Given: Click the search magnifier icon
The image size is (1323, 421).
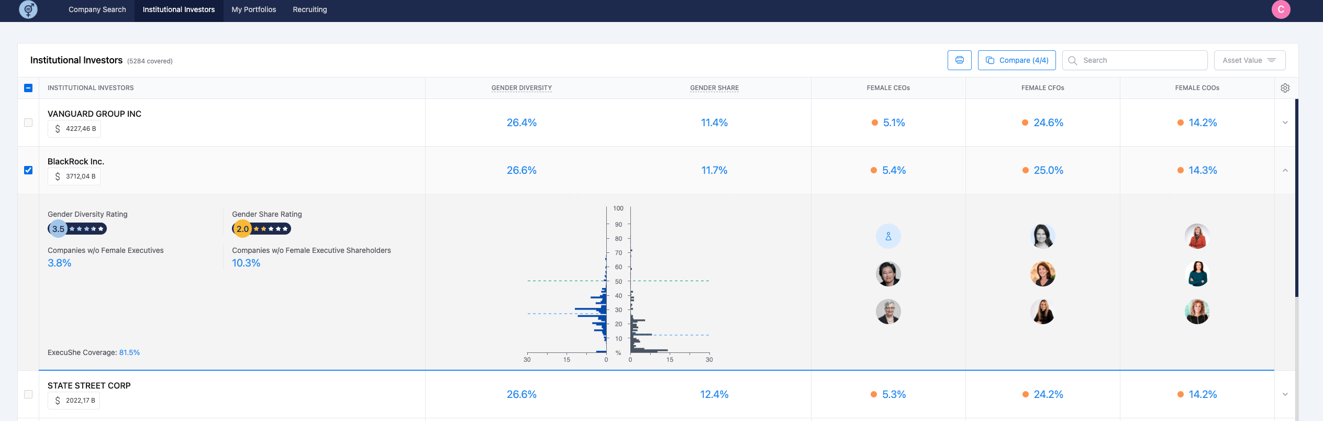Looking at the screenshot, I should 1072,60.
